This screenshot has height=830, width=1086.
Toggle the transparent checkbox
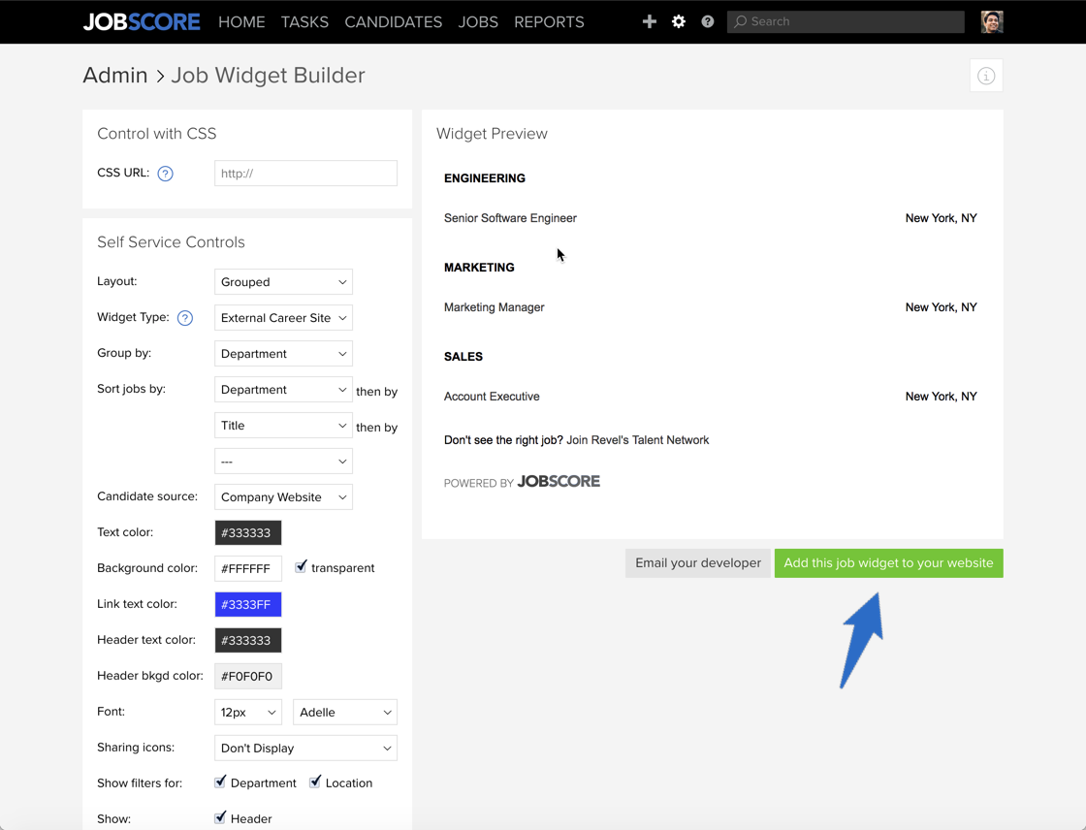[301, 566]
